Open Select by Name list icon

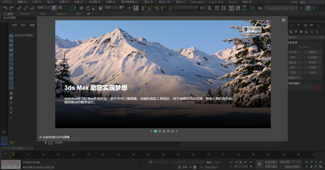click(61, 8)
